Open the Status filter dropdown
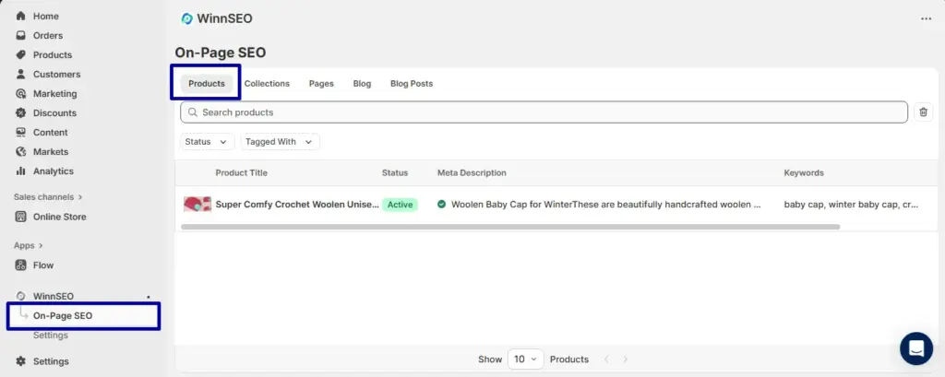Screen dimensions: 945x377 click(208, 142)
